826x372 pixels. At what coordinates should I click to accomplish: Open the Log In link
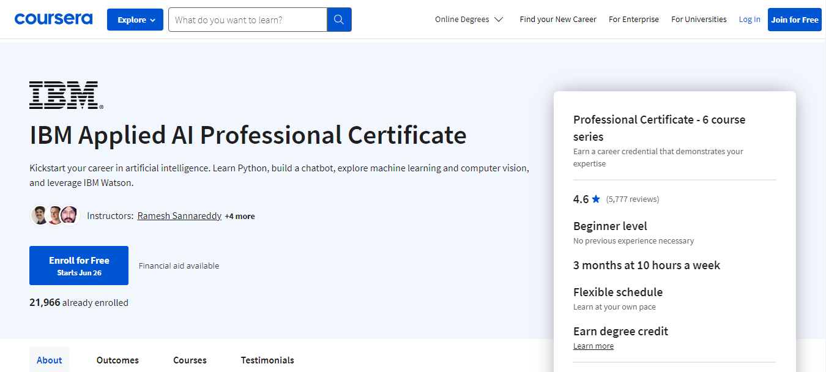pos(750,20)
